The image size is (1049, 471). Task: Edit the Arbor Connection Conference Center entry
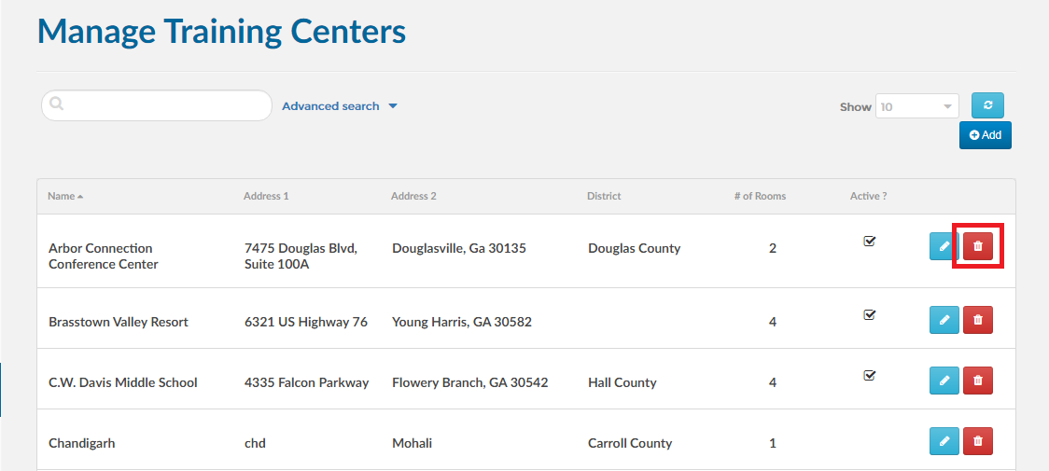point(944,246)
